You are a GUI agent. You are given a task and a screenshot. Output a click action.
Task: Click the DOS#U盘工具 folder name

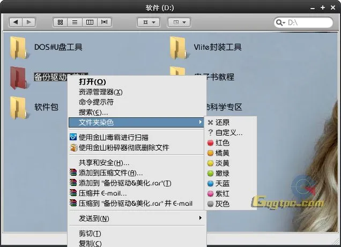58,47
